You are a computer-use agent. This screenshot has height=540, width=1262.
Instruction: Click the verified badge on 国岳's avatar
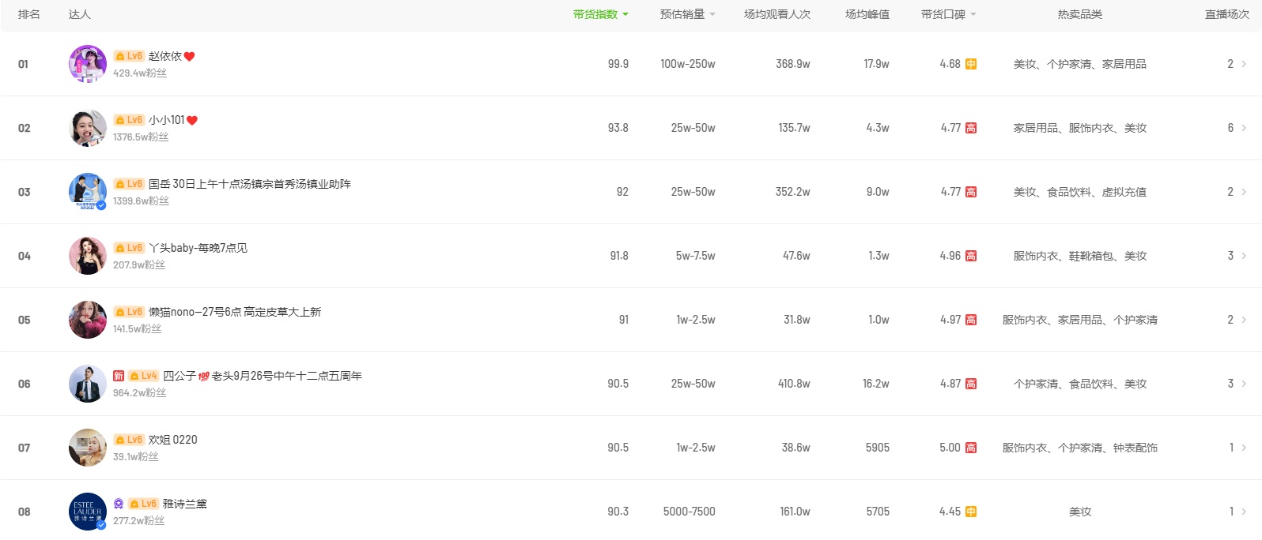101,205
